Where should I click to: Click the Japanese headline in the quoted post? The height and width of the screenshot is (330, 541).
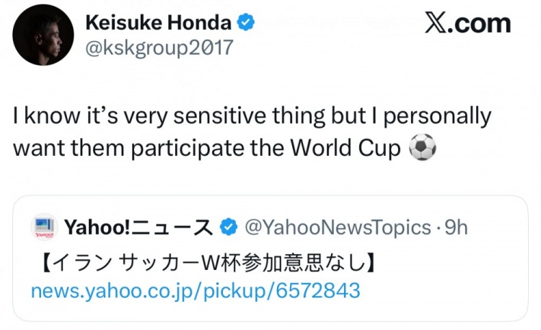click(x=206, y=259)
